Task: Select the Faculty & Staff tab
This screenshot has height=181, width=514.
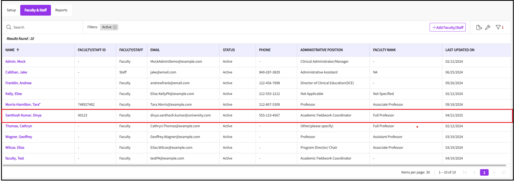Action: (36, 10)
